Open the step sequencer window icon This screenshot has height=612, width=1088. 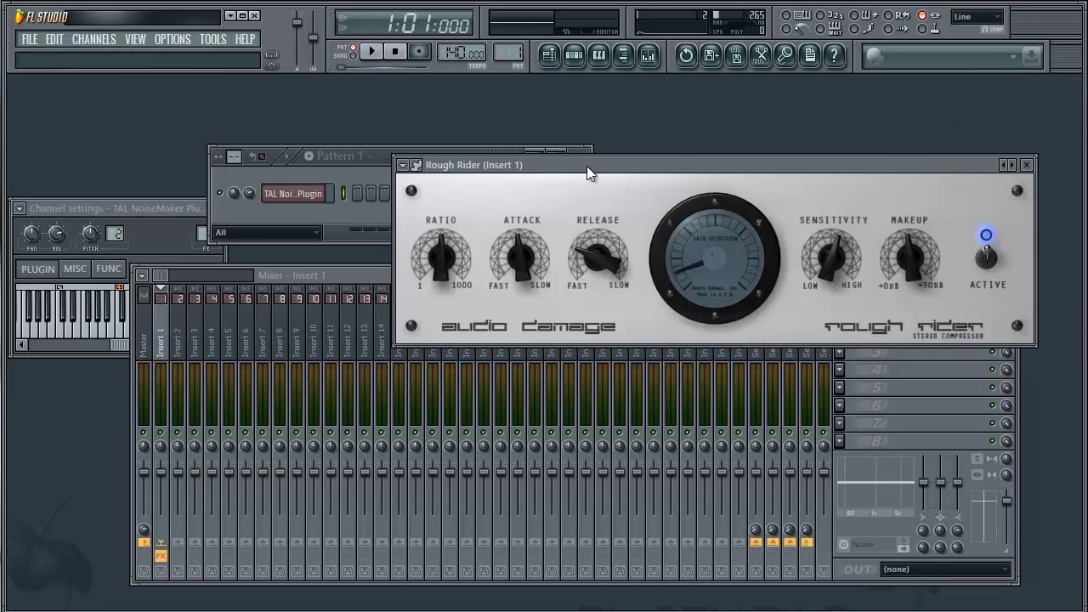pyautogui.click(x=574, y=56)
